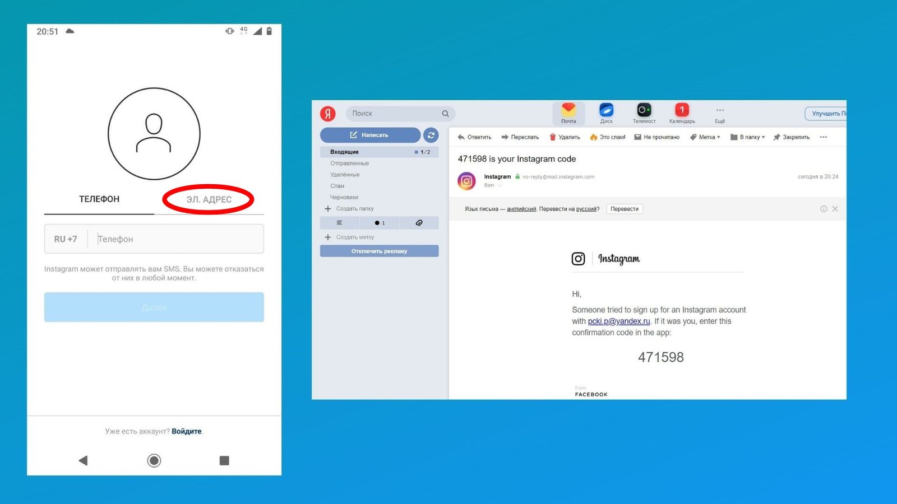Image resolution: width=897 pixels, height=504 pixels.
Task: Focus the Поиск search field
Action: click(x=400, y=114)
